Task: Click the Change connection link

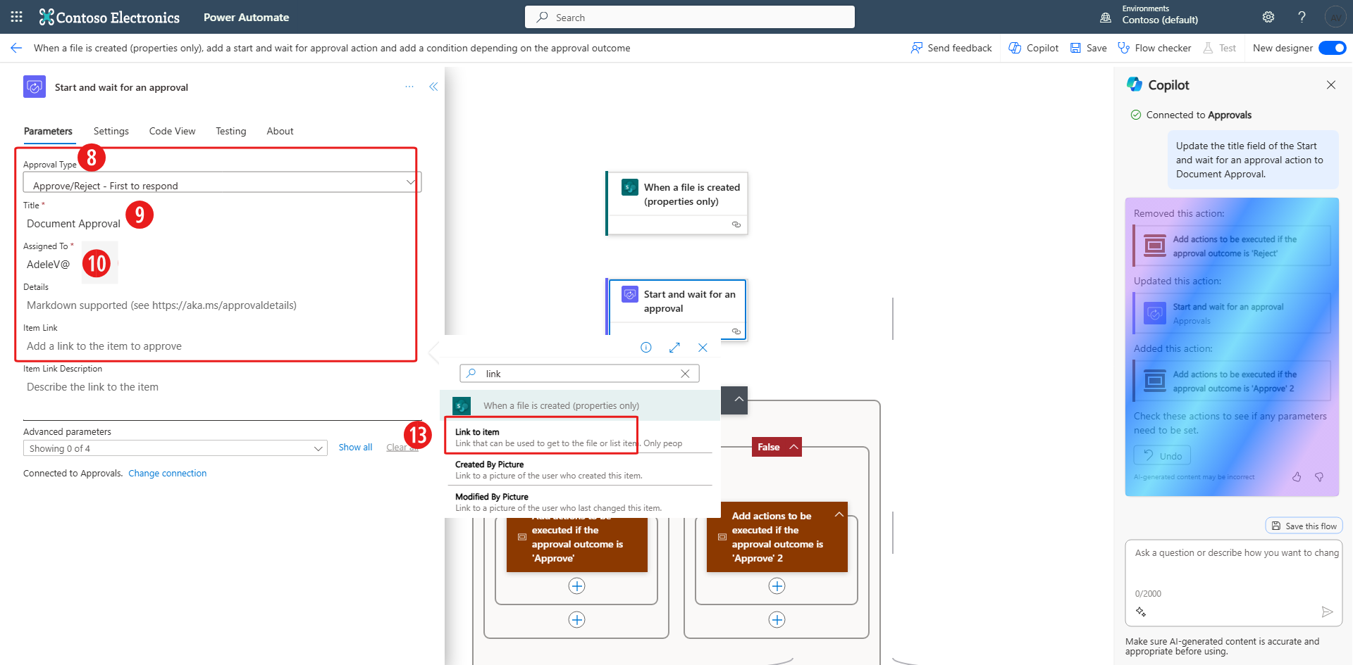Action: (167, 474)
